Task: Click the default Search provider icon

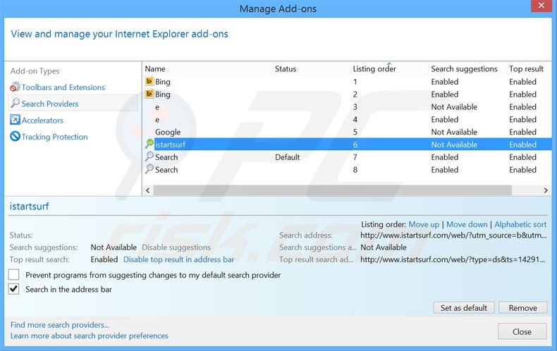Action: [x=149, y=157]
